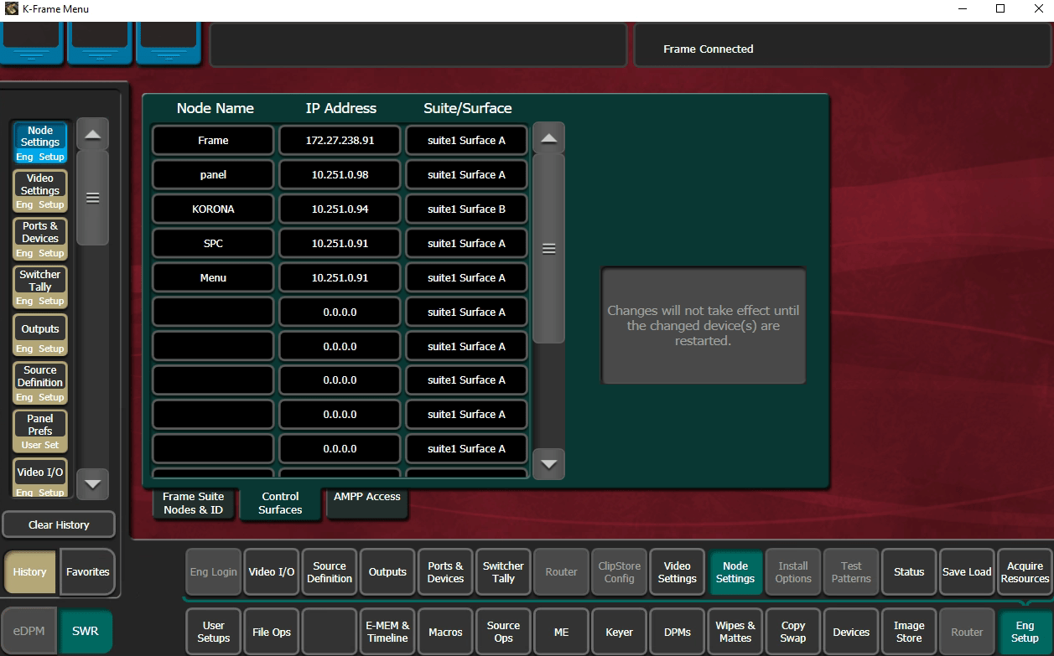The image size is (1054, 656).
Task: Clear the menu history
Action: [x=59, y=524]
